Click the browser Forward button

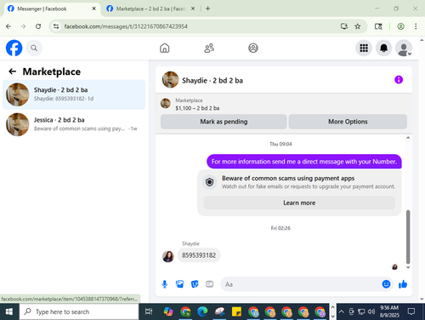point(23,26)
